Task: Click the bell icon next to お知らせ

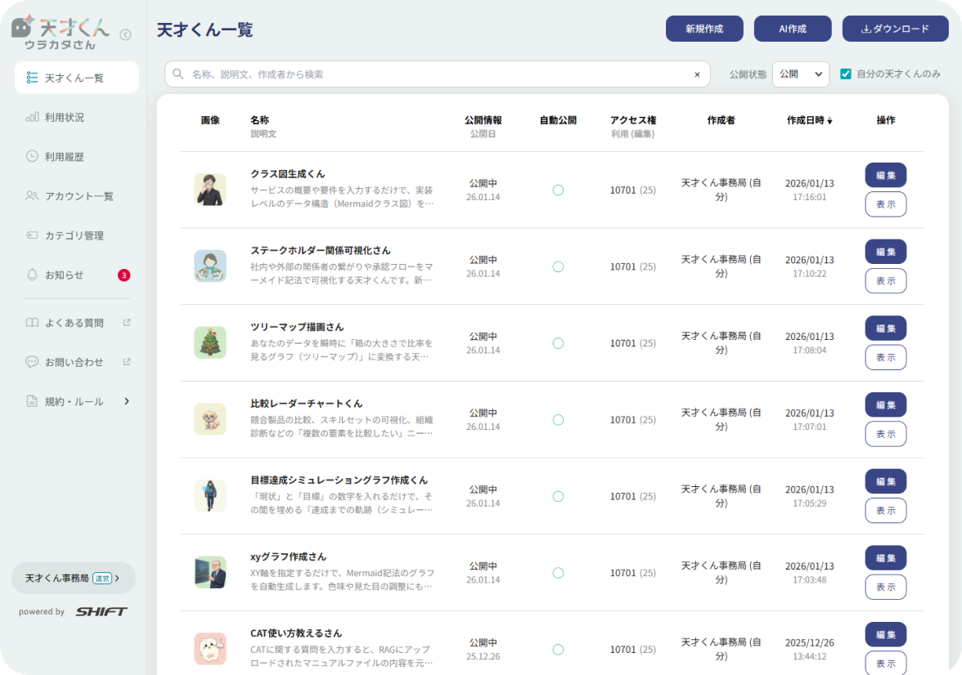Action: (x=32, y=275)
